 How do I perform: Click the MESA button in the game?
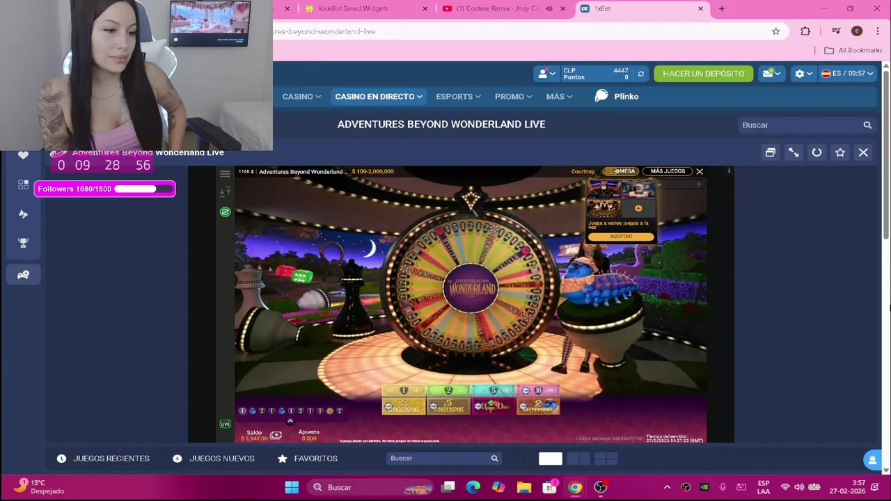[x=620, y=171]
